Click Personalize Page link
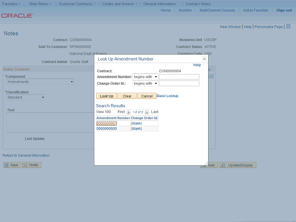This screenshot has width=296, height=222. (268, 27)
